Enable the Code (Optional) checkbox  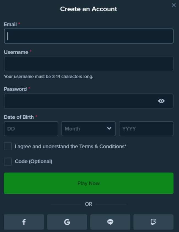point(8,161)
